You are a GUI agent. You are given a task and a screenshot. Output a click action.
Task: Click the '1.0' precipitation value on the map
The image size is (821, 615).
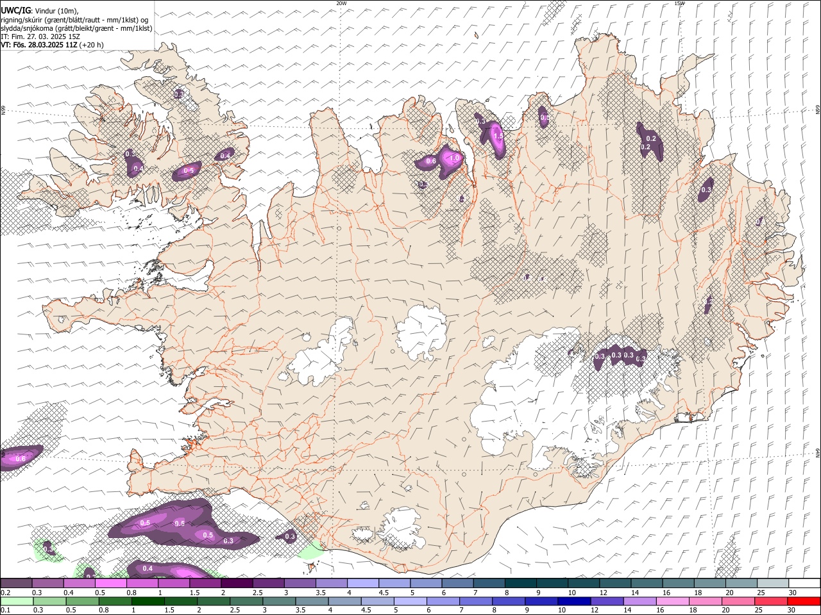click(455, 158)
